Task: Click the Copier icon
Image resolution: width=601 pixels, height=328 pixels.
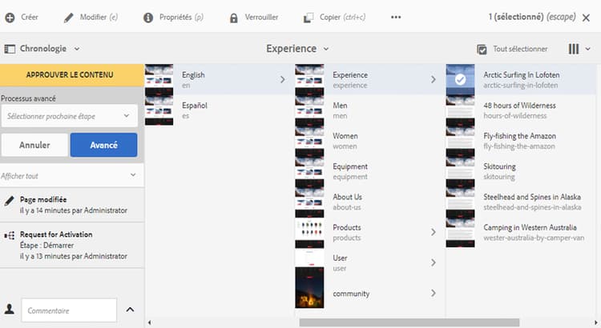Action: (x=309, y=18)
